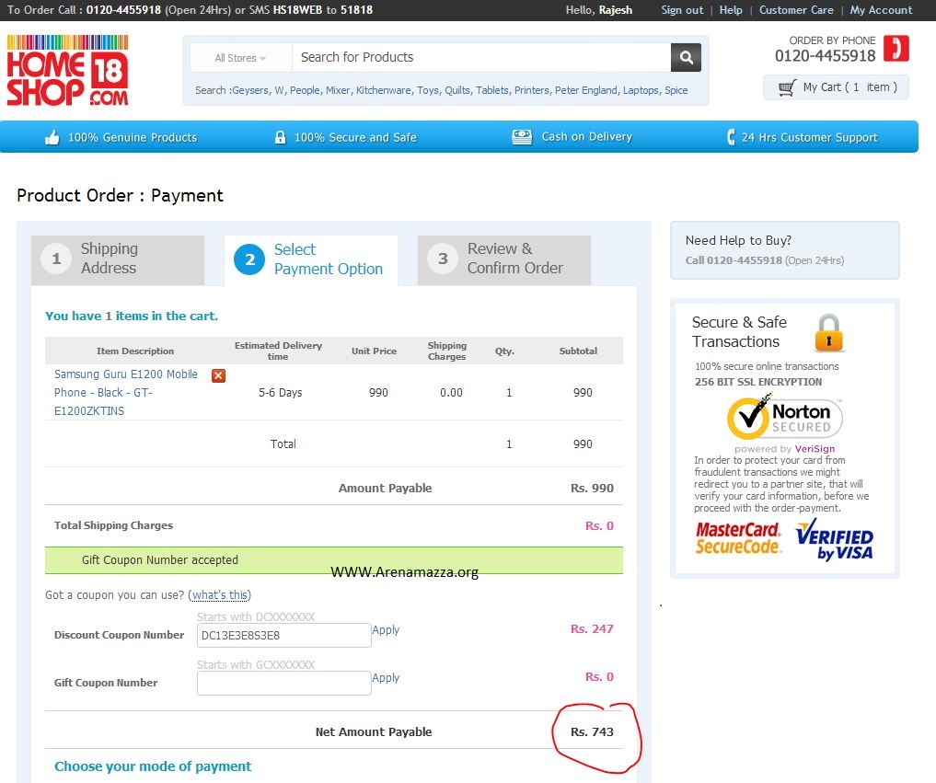Click the thumbs-up Genuine Products icon

[52, 137]
